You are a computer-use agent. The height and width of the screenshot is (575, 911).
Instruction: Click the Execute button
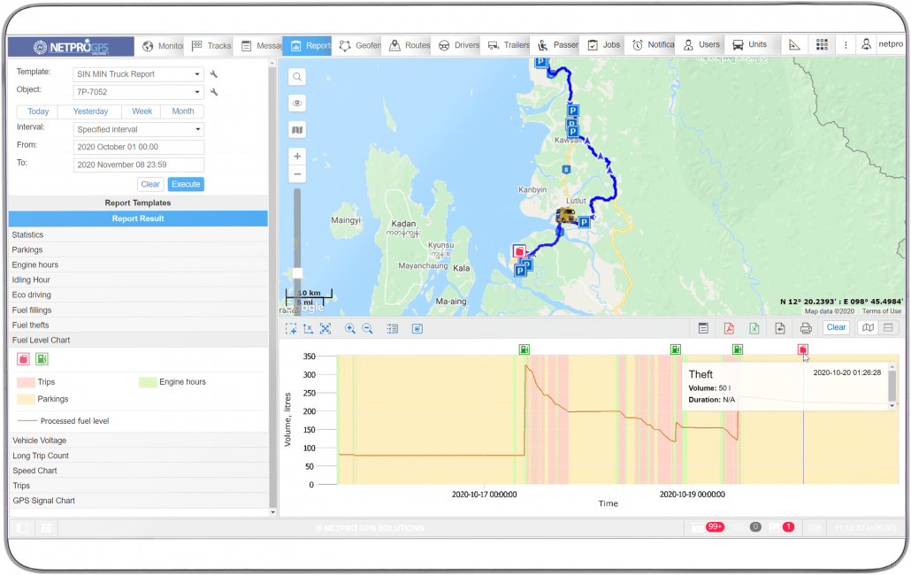click(186, 184)
